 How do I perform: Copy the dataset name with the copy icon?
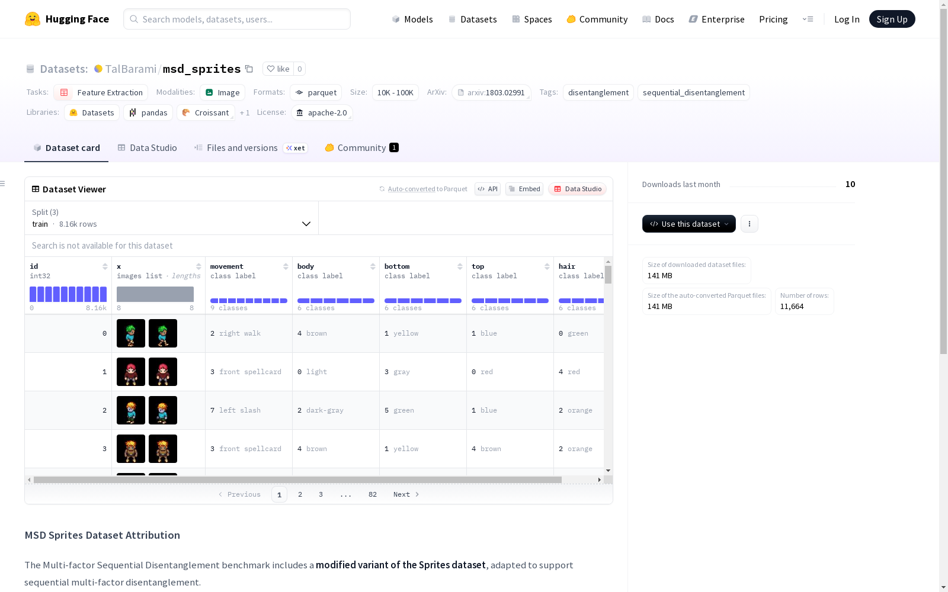[x=249, y=69]
